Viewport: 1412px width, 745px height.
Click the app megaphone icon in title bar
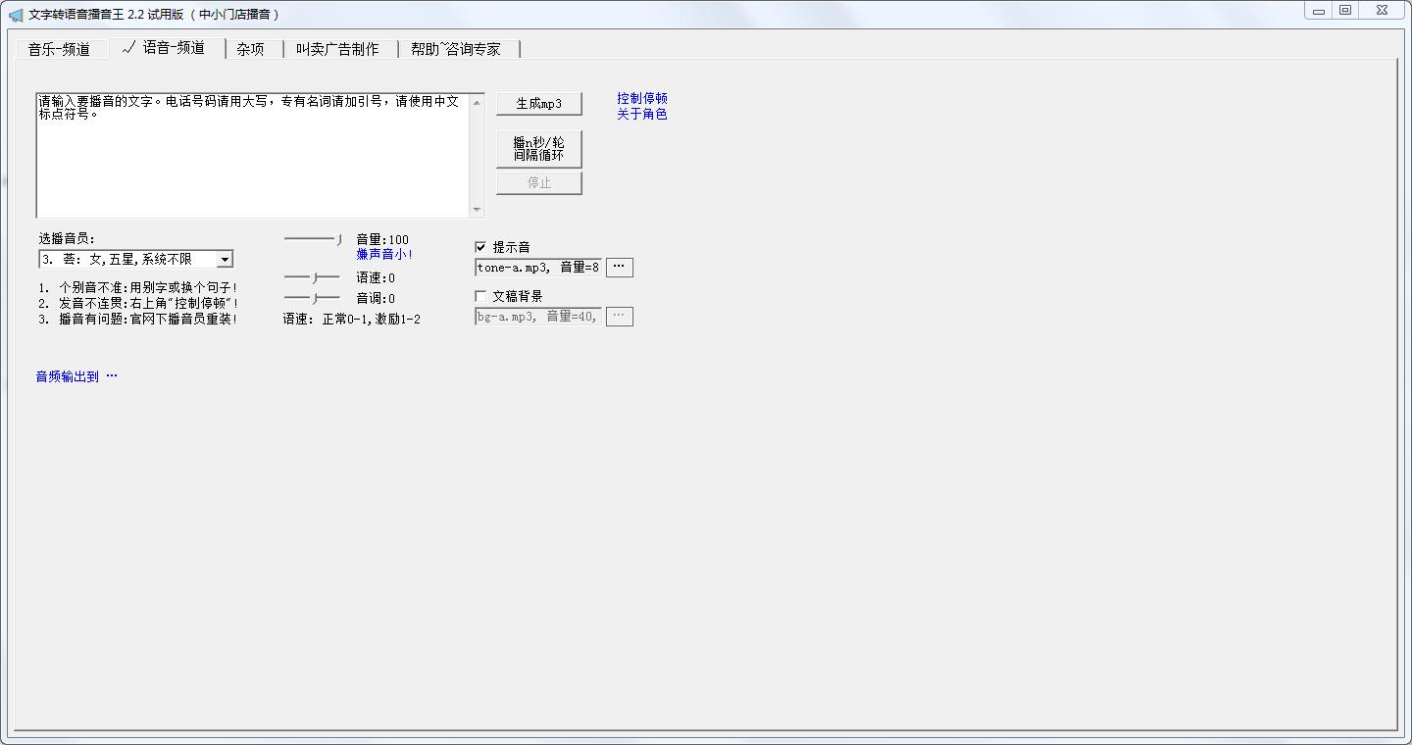[16, 15]
